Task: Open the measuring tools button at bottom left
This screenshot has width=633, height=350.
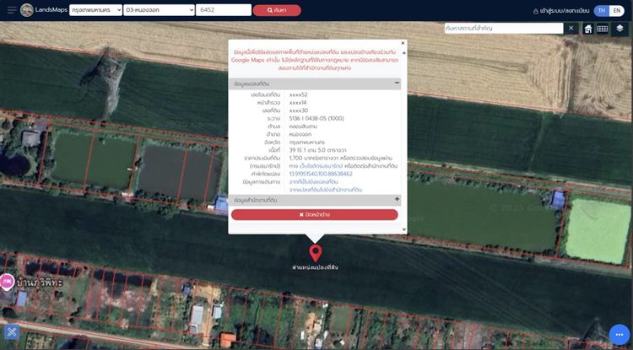Action: [x=12, y=333]
